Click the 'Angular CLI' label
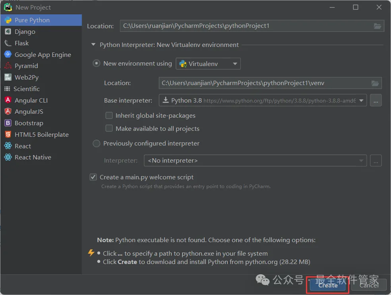The width and height of the screenshot is (391, 295). coord(31,100)
